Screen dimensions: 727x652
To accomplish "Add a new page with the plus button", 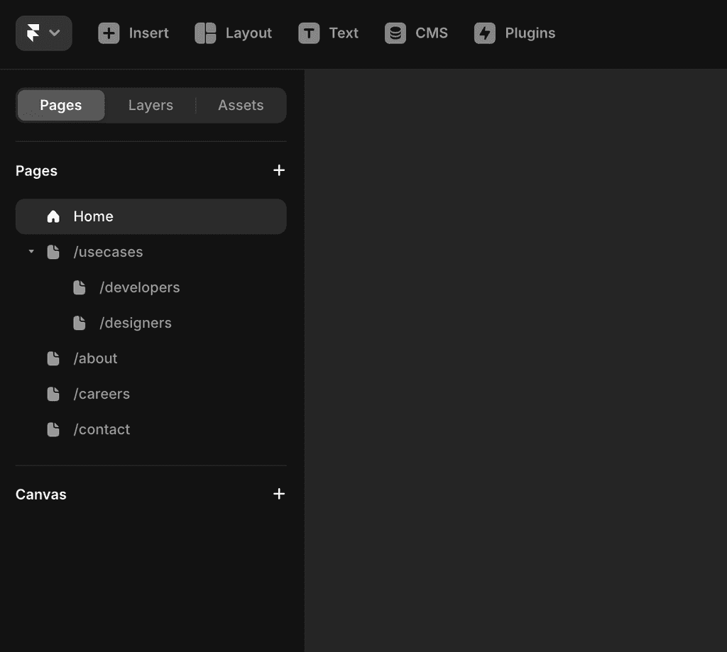I will (x=278, y=170).
